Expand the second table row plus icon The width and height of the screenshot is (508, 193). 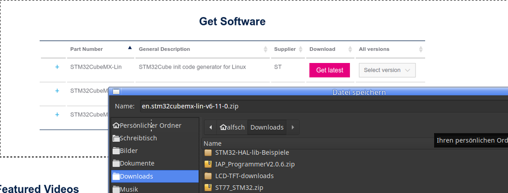coord(57,91)
